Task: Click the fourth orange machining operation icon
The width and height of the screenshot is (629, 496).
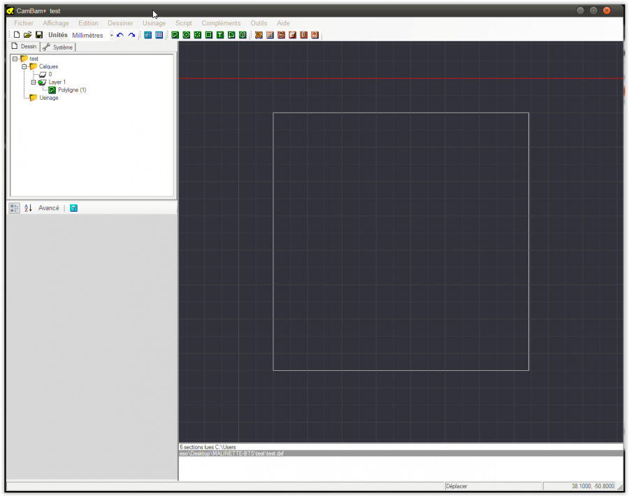Action: point(292,35)
